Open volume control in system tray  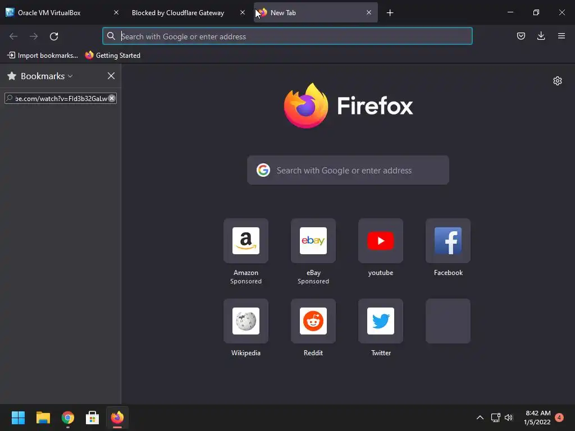[x=509, y=418]
